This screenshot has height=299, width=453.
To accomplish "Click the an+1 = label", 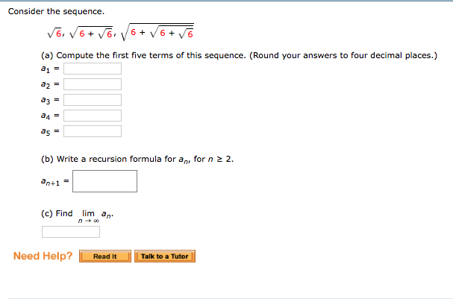I will [54, 181].
